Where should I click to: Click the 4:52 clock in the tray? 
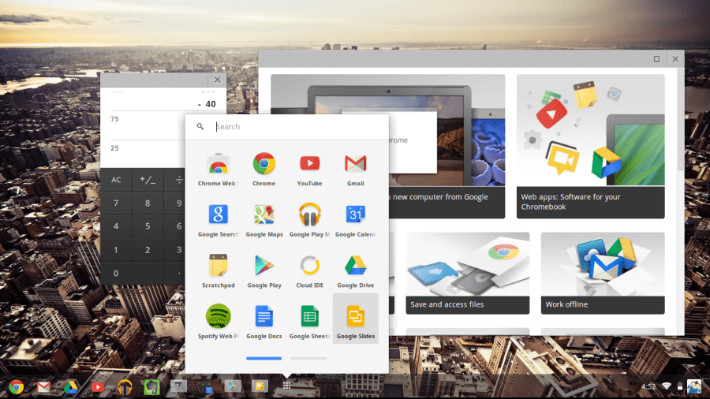coord(648,386)
